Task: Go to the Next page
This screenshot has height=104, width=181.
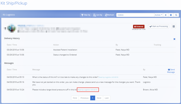Action: [x=99, y=98]
